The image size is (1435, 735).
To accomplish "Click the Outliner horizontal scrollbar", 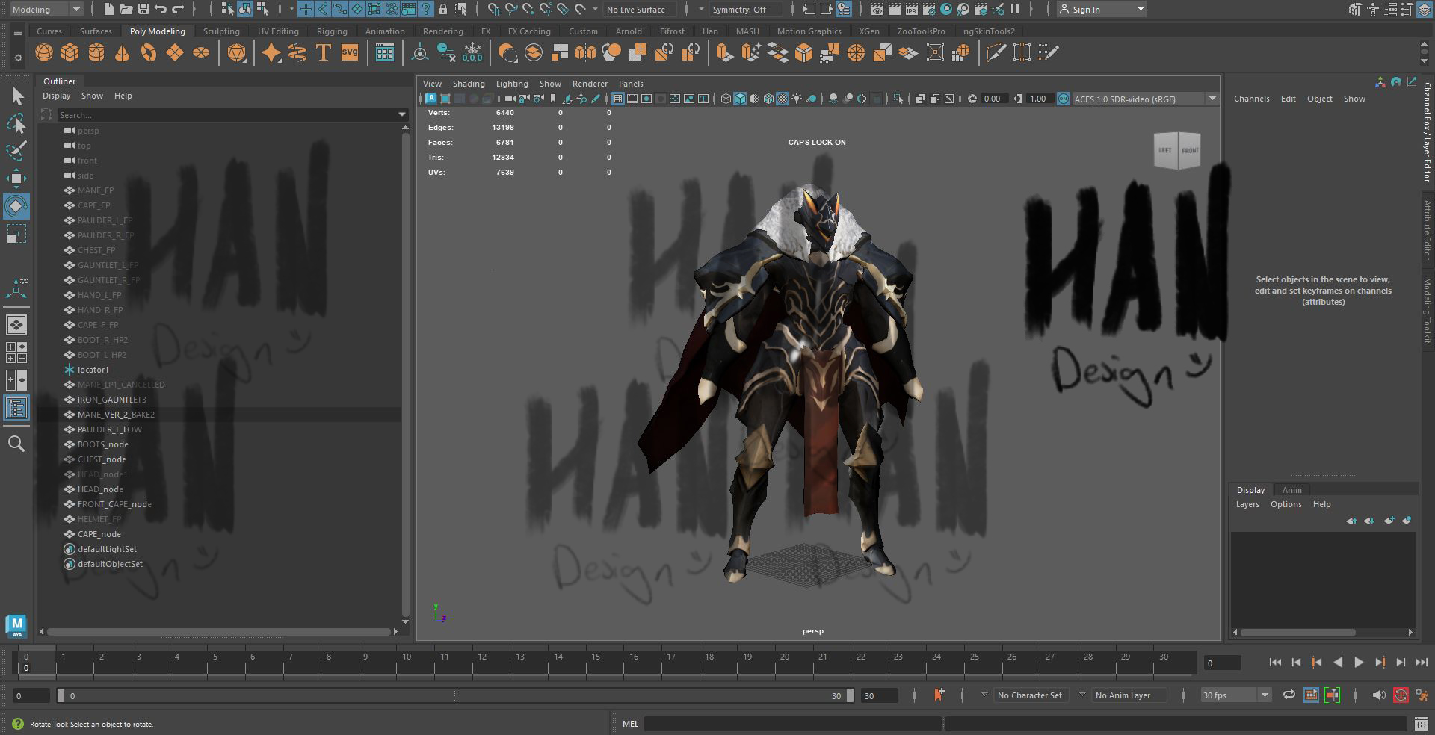I will tap(218, 631).
